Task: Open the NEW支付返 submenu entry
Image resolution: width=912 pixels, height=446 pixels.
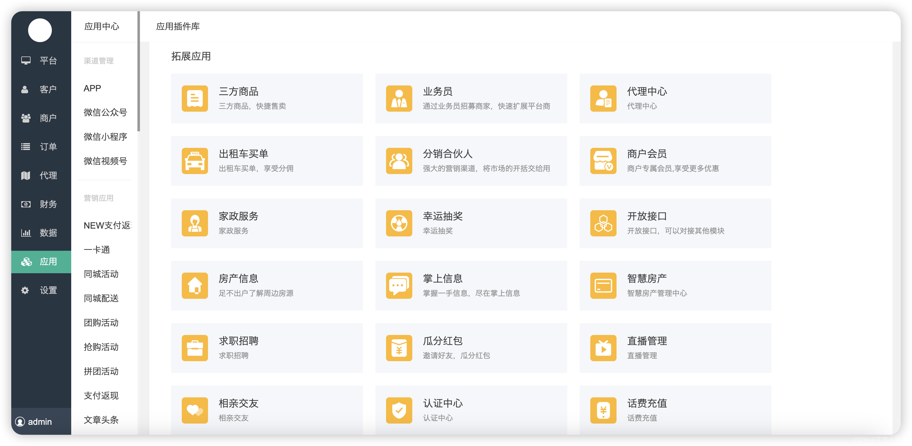Action: coord(108,225)
